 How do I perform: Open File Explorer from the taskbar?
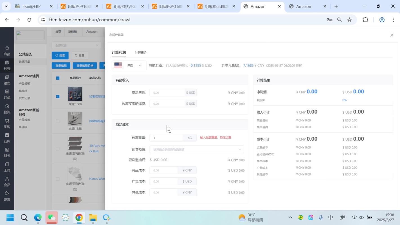(93, 218)
